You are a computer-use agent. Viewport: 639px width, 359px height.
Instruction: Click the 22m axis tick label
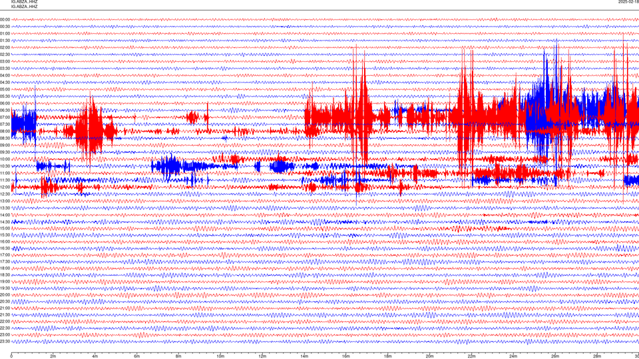pos(471,356)
